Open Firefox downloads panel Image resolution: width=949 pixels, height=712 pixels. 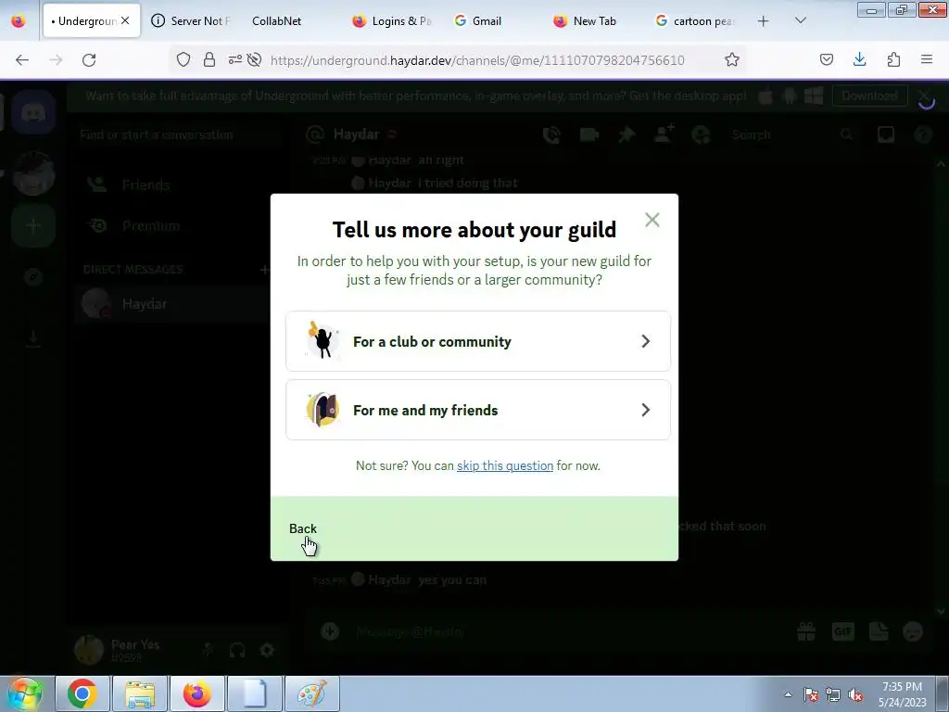point(859,59)
